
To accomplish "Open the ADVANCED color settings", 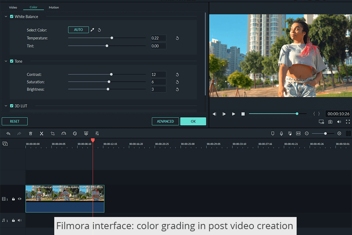I will click(165, 121).
